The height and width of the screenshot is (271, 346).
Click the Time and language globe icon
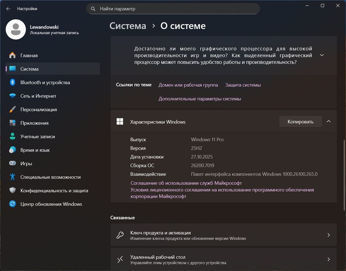pos(13,150)
